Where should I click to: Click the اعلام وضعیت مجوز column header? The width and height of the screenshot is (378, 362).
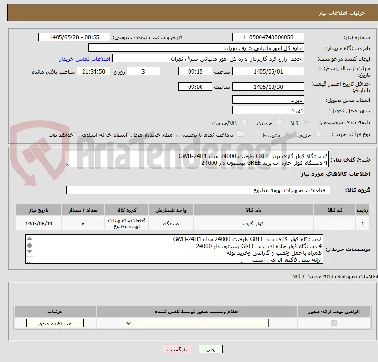click(x=197, y=312)
